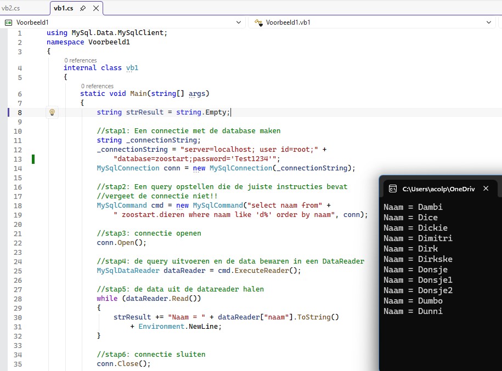The height and width of the screenshot is (371, 502).
Task: Click the class icon beside Voorbeeld1.vb1
Action: click(x=258, y=22)
